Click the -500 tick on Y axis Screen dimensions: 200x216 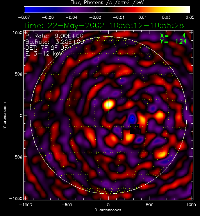coord(17,157)
